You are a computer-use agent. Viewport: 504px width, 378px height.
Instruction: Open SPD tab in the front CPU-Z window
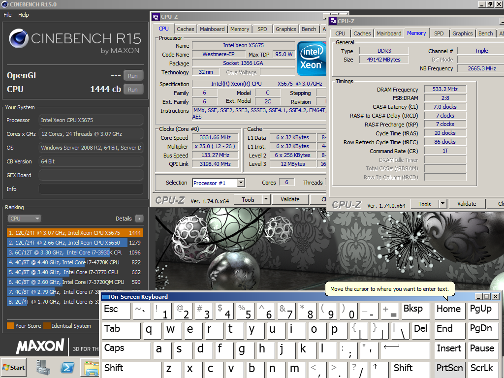(439, 33)
